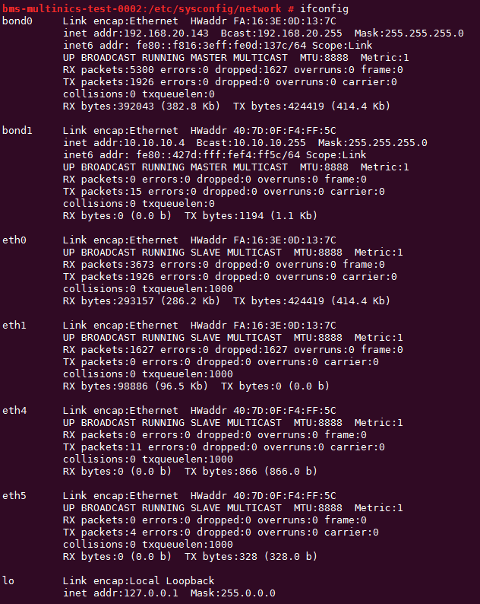Click the eth1 interface label

14,325
